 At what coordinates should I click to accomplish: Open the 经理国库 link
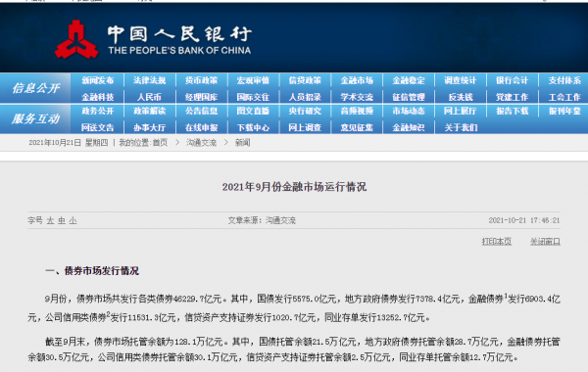coord(201,97)
